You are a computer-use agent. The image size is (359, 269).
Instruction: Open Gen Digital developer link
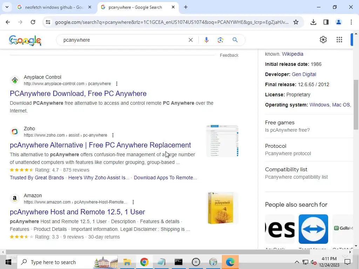304,74
